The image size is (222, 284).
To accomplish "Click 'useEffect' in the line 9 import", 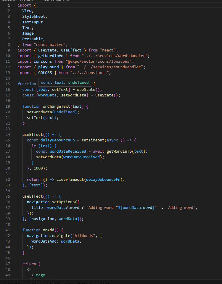I will 71,50.
